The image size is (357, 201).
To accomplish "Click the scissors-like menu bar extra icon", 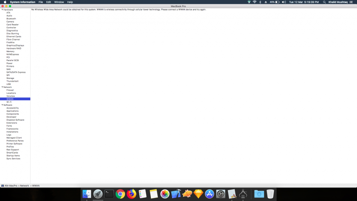I will [x=249, y=2].
